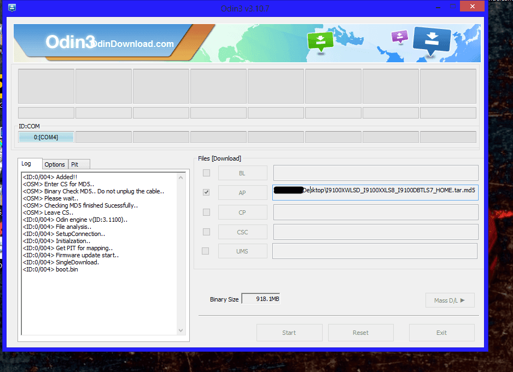Click the Binary Size value field
The image size is (513, 372).
tap(261, 299)
